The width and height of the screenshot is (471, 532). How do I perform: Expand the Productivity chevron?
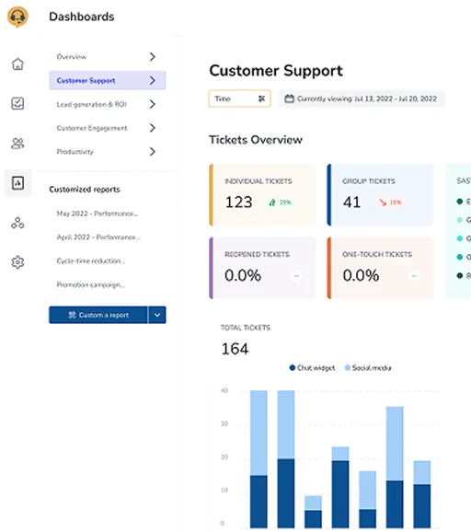coord(153,152)
